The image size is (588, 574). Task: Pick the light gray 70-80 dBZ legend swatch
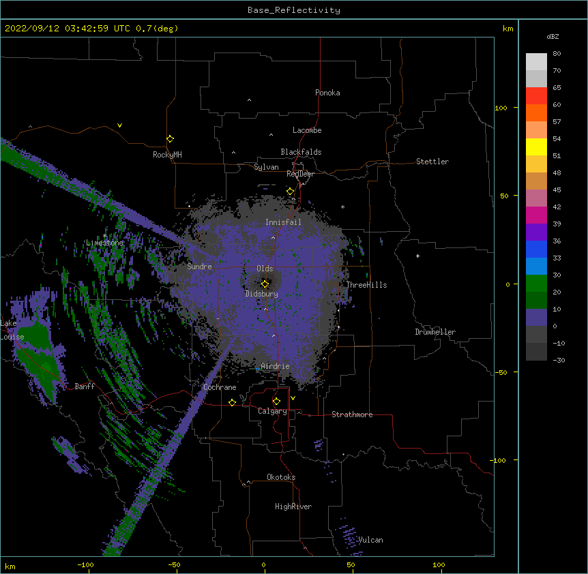[536, 62]
